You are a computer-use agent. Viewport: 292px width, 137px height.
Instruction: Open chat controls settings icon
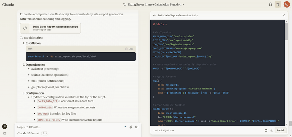coord(278,4)
